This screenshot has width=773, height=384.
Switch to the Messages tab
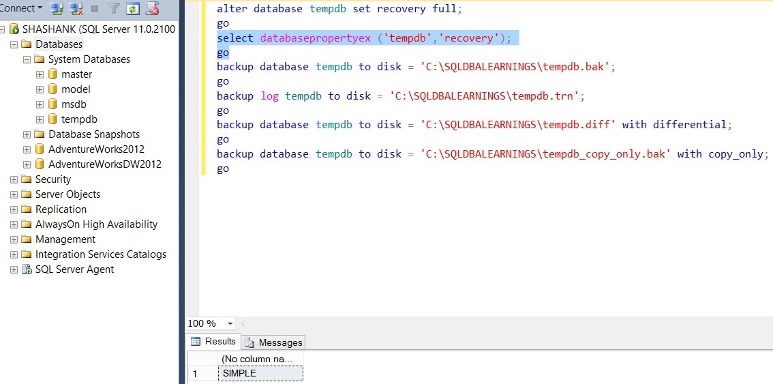273,342
